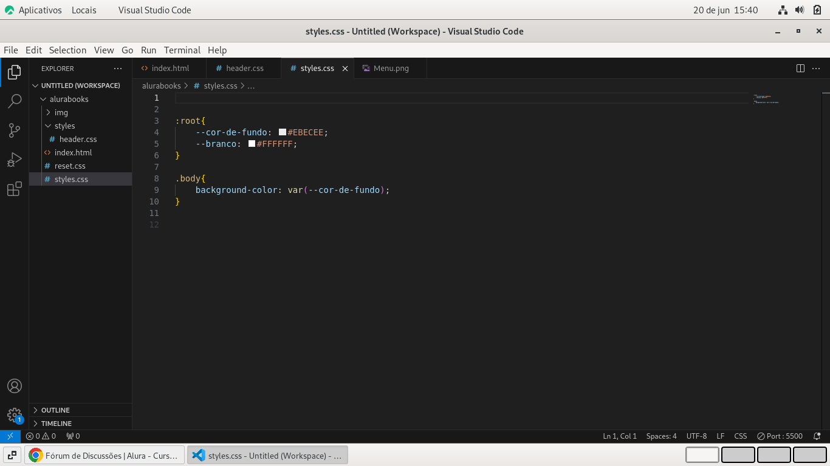Open the Extensions view
This screenshot has width=830, height=466.
[15, 189]
